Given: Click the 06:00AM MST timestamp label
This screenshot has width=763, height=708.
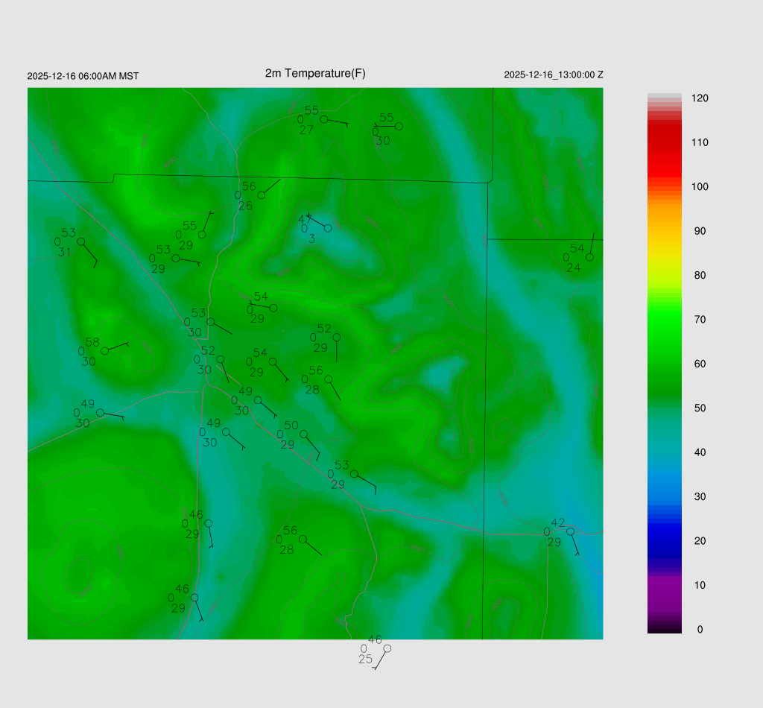Looking at the screenshot, I should tap(83, 76).
